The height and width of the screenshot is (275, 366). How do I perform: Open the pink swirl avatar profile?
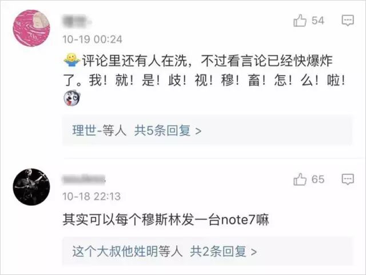point(31,28)
